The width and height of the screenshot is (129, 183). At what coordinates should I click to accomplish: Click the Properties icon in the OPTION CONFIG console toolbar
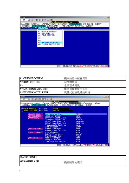(x=42, y=99)
